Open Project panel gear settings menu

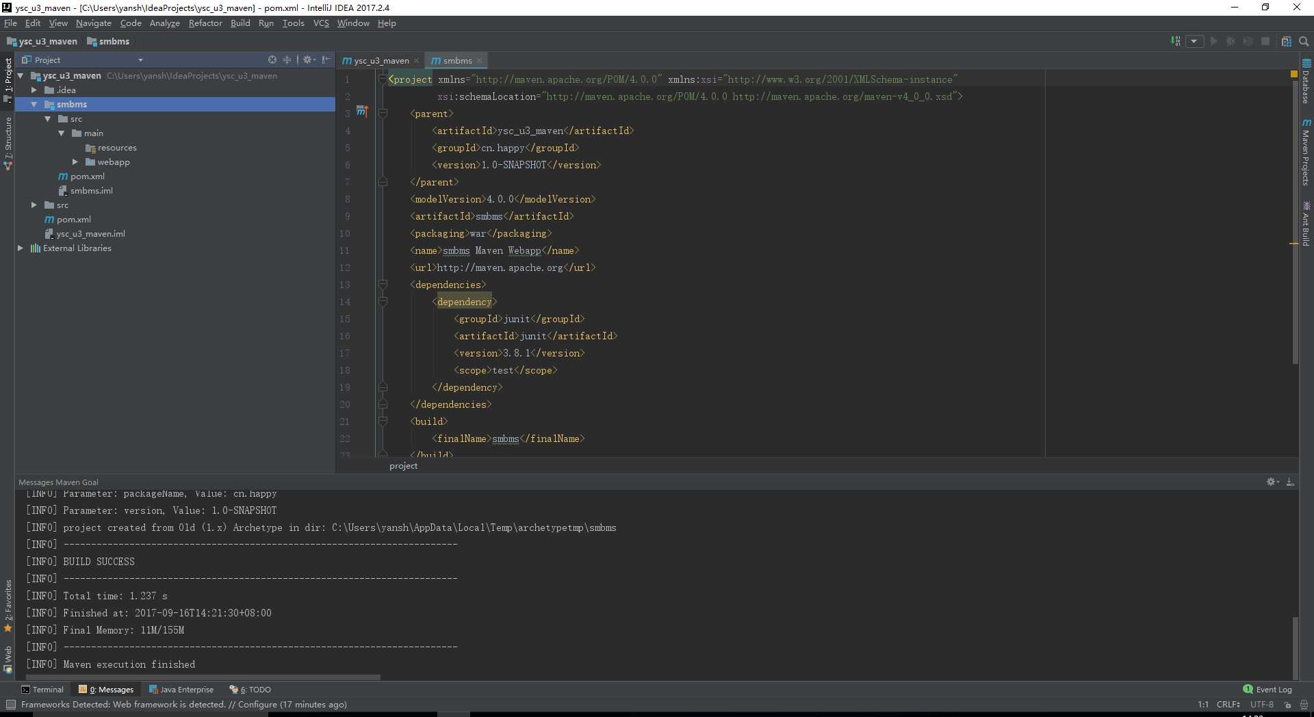309,60
